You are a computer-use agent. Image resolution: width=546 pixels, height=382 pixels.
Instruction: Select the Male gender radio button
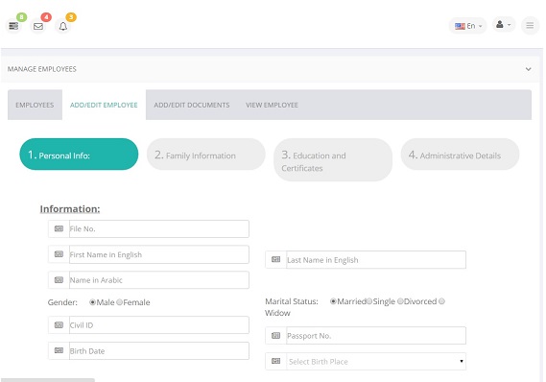pyautogui.click(x=93, y=302)
